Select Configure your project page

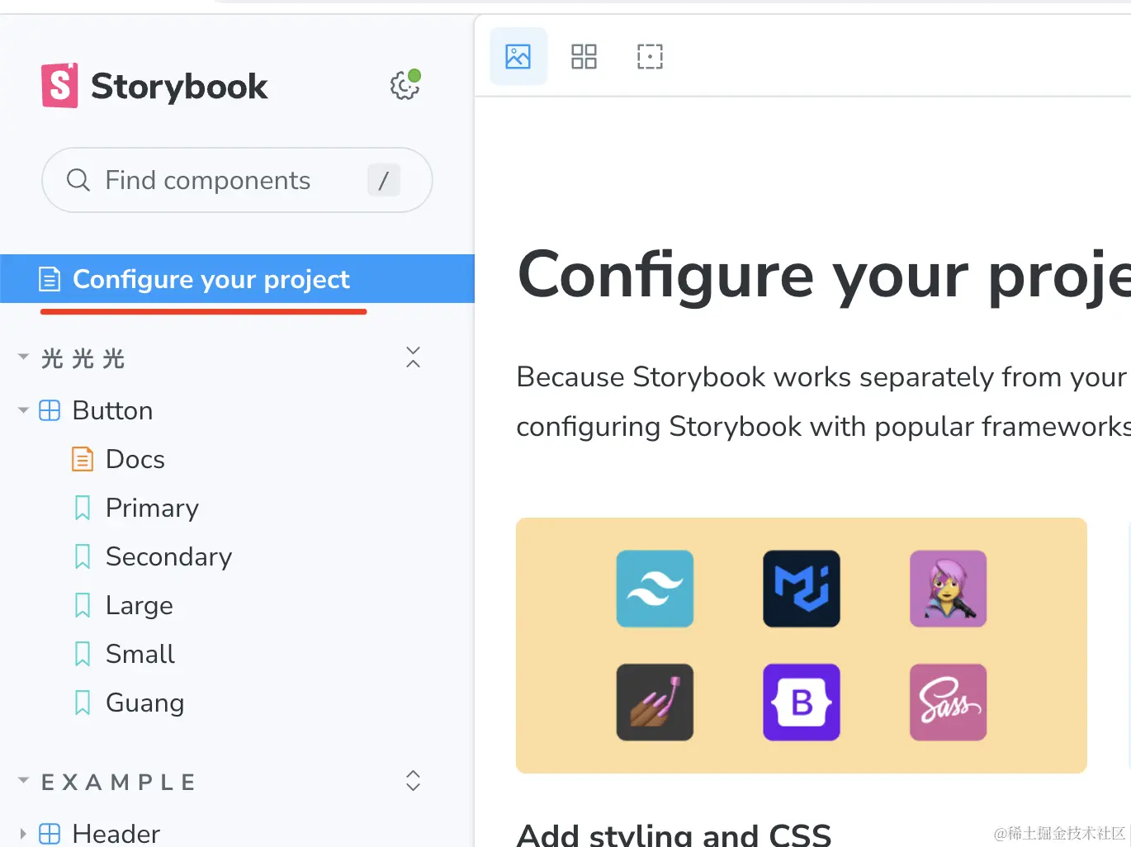click(x=238, y=279)
